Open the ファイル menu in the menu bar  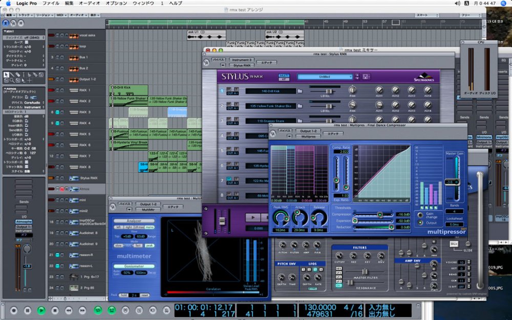51,3
